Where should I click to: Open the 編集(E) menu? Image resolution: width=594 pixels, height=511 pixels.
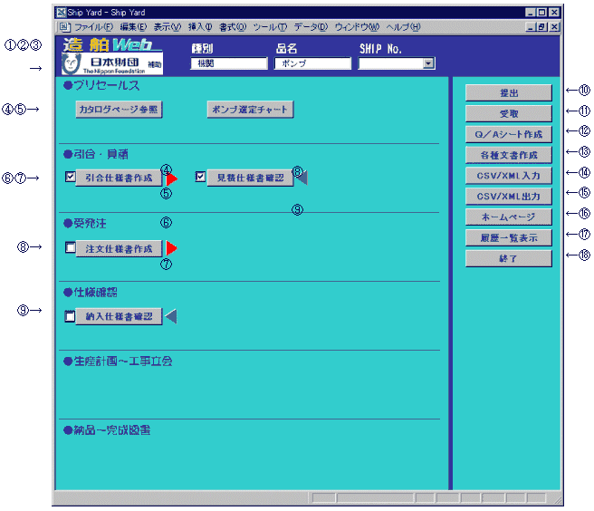pyautogui.click(x=133, y=27)
